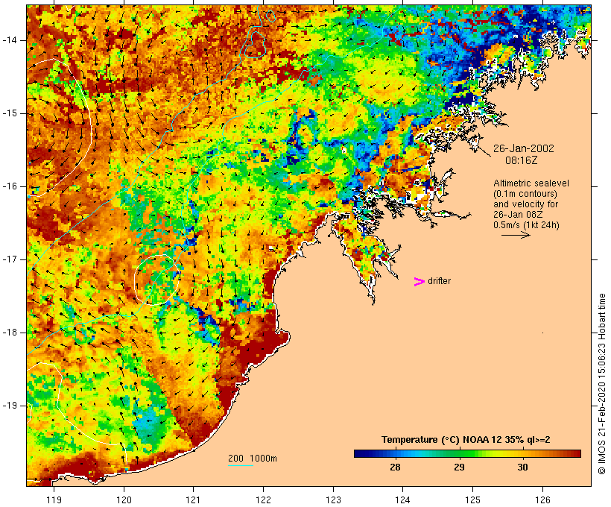Image resolution: width=611 pixels, height=507 pixels.
Task: Click the '-15' latitude axis label
Action: pos(10,113)
